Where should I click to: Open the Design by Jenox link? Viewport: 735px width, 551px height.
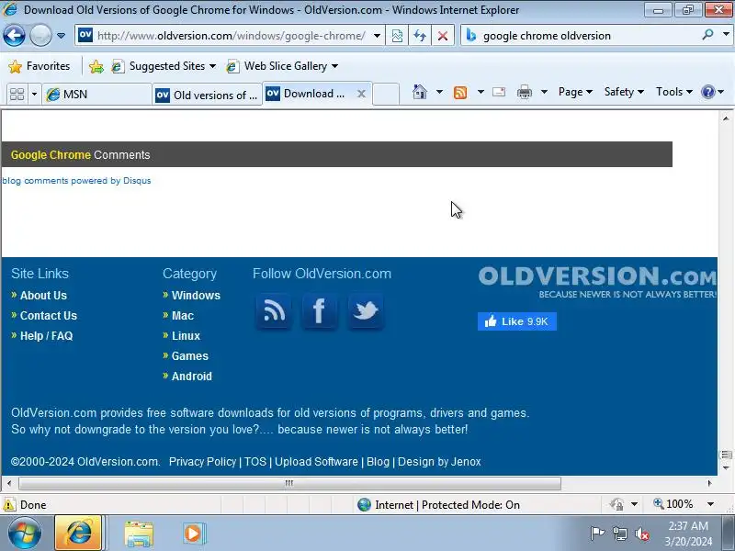point(439,462)
